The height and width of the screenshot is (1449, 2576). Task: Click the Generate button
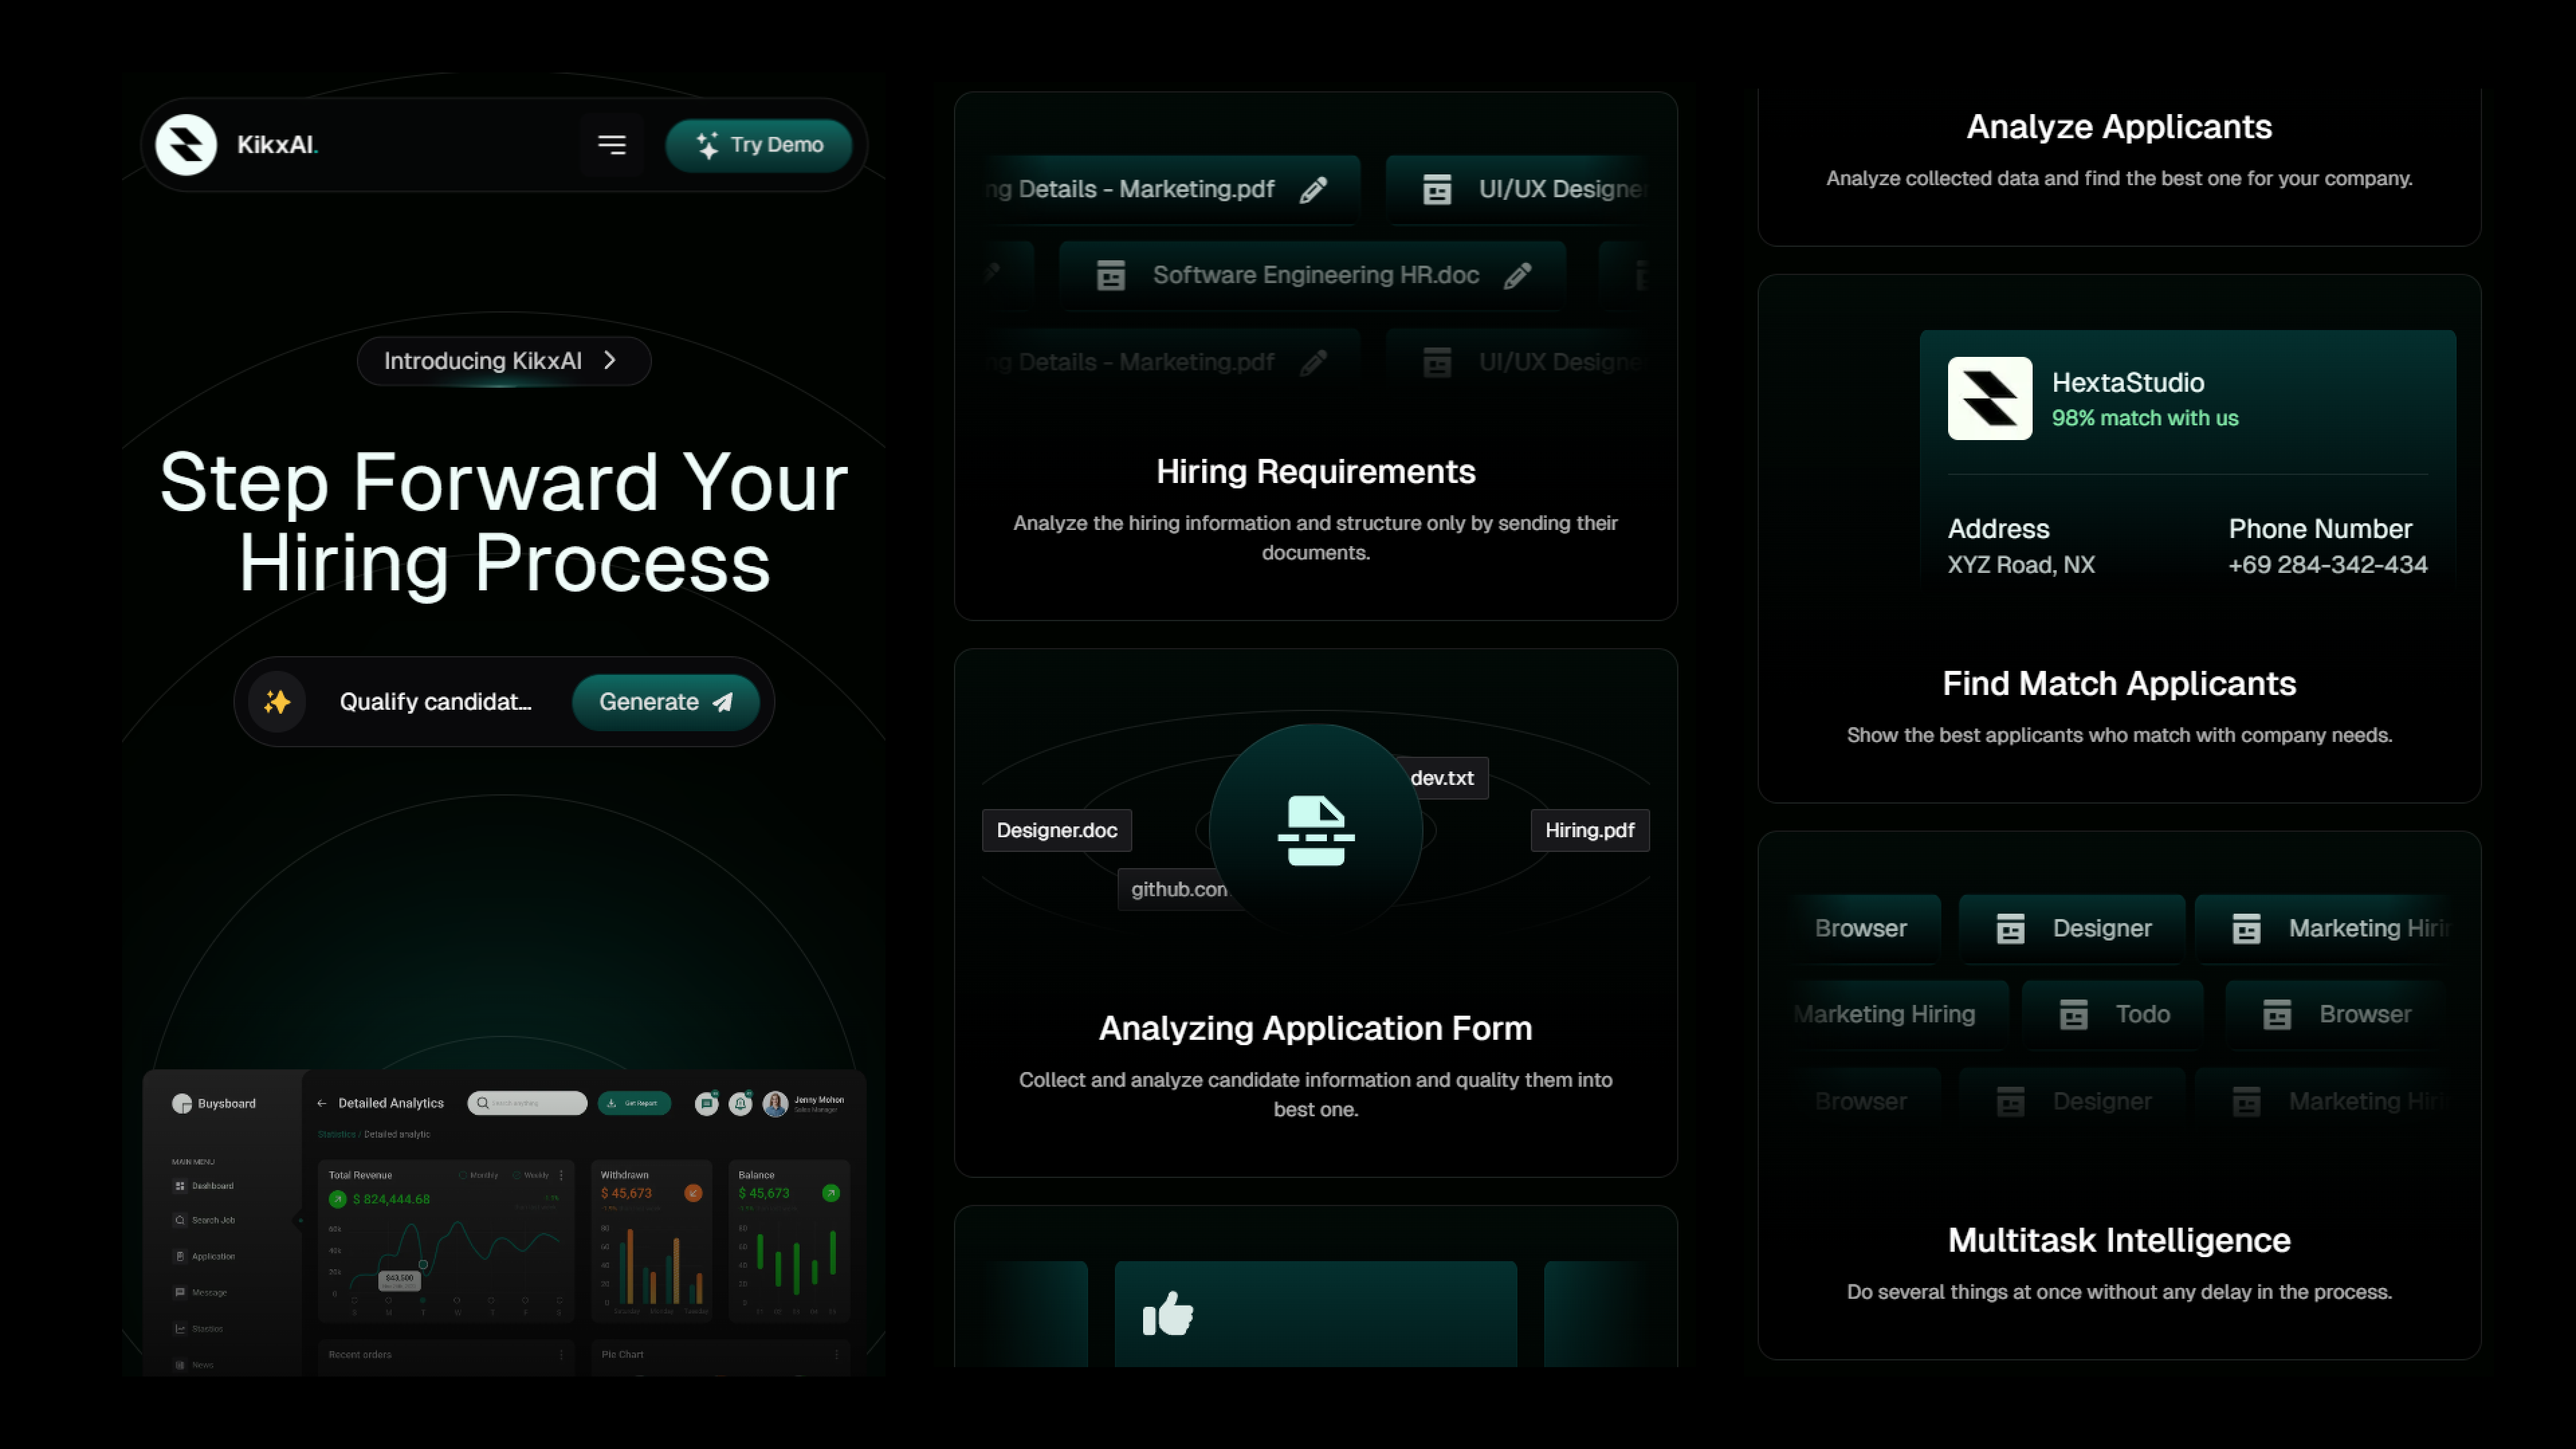[x=666, y=702]
